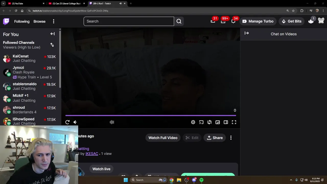Go to browser home page
The width and height of the screenshot is (327, 184).
[22, 11]
